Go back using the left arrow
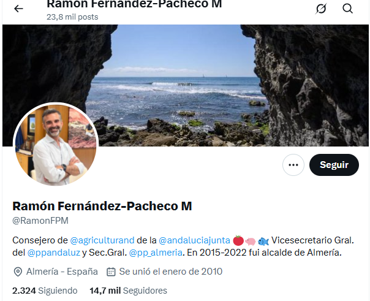The height and width of the screenshot is (301, 370). [18, 9]
